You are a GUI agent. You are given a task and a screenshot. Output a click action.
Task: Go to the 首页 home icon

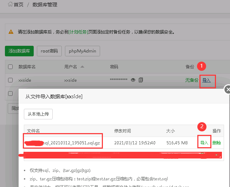coord(10,4)
